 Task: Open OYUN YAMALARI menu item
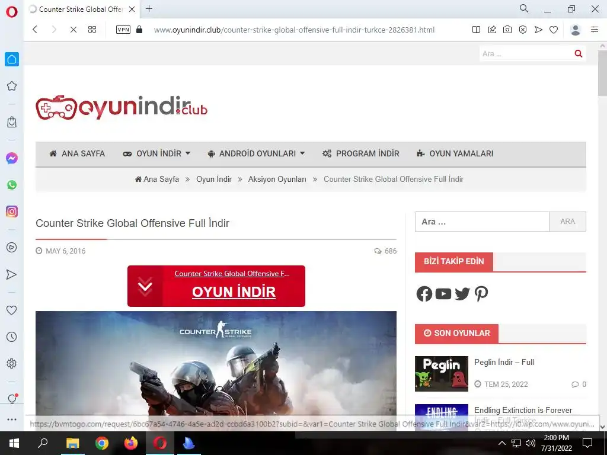455,153
